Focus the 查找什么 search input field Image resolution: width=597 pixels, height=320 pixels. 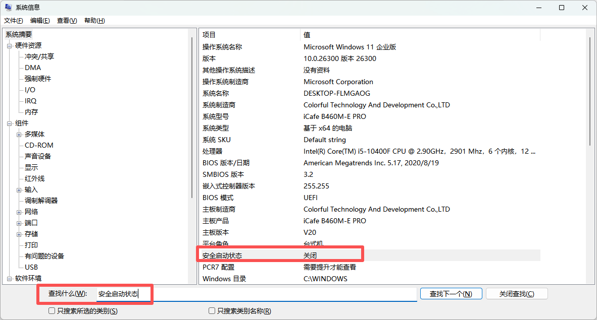257,294
